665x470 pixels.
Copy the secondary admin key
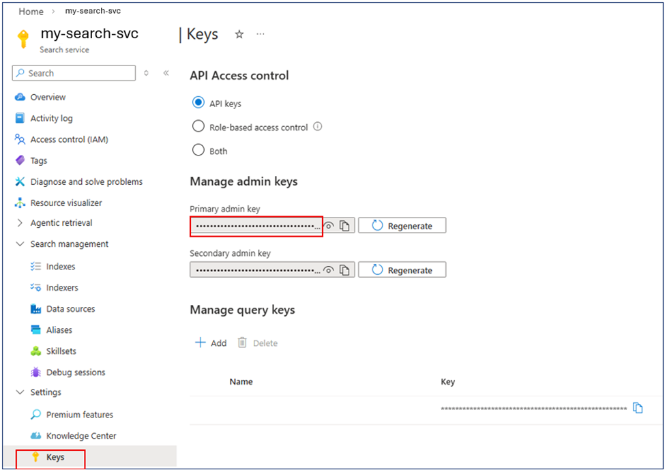(x=345, y=270)
